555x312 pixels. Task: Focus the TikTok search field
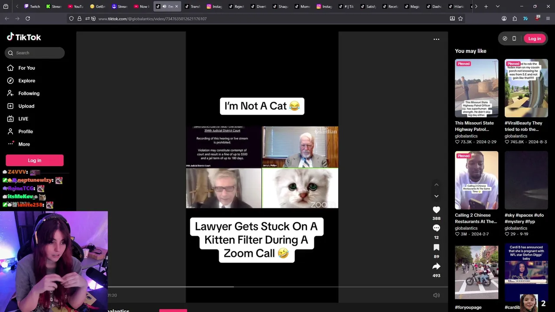pos(35,53)
